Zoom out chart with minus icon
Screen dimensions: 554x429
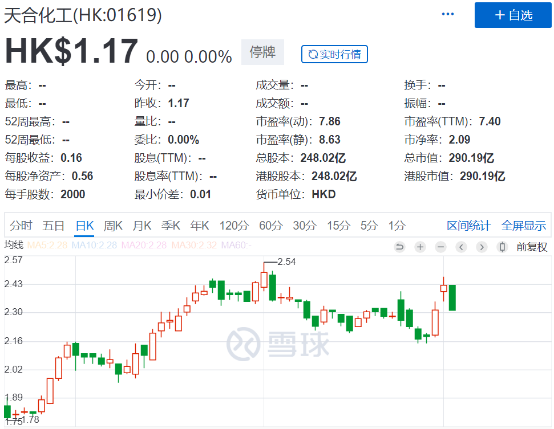pyautogui.click(x=440, y=247)
